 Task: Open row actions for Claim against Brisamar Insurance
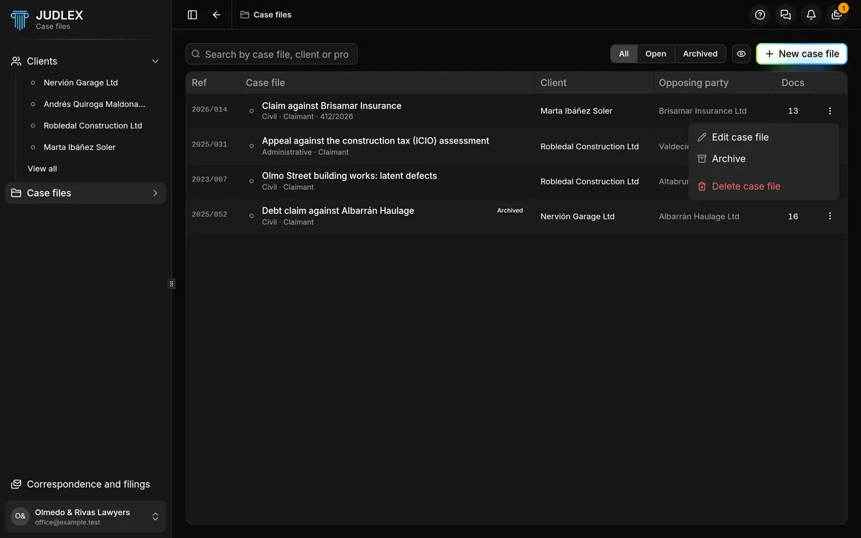[830, 111]
